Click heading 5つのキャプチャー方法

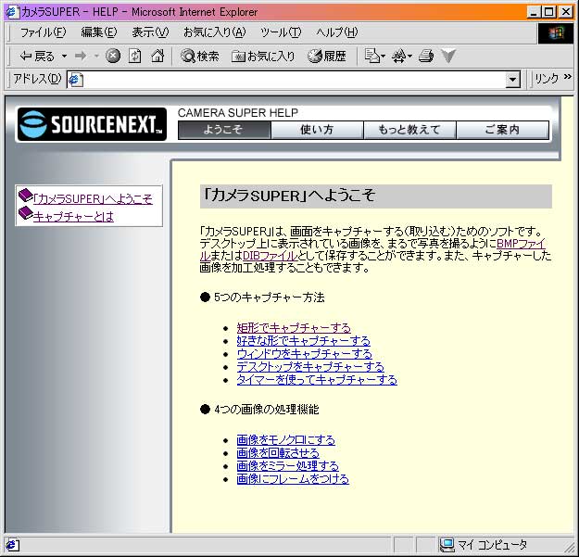point(269,297)
